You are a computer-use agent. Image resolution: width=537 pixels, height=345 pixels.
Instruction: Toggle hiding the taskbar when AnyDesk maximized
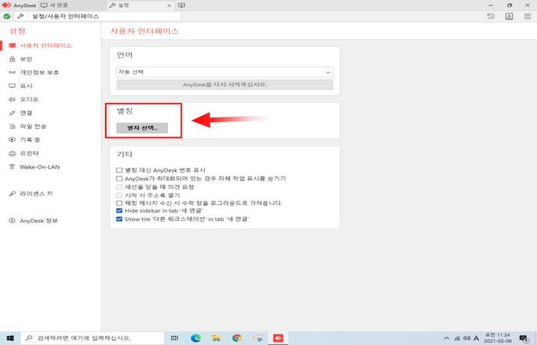pyautogui.click(x=119, y=179)
